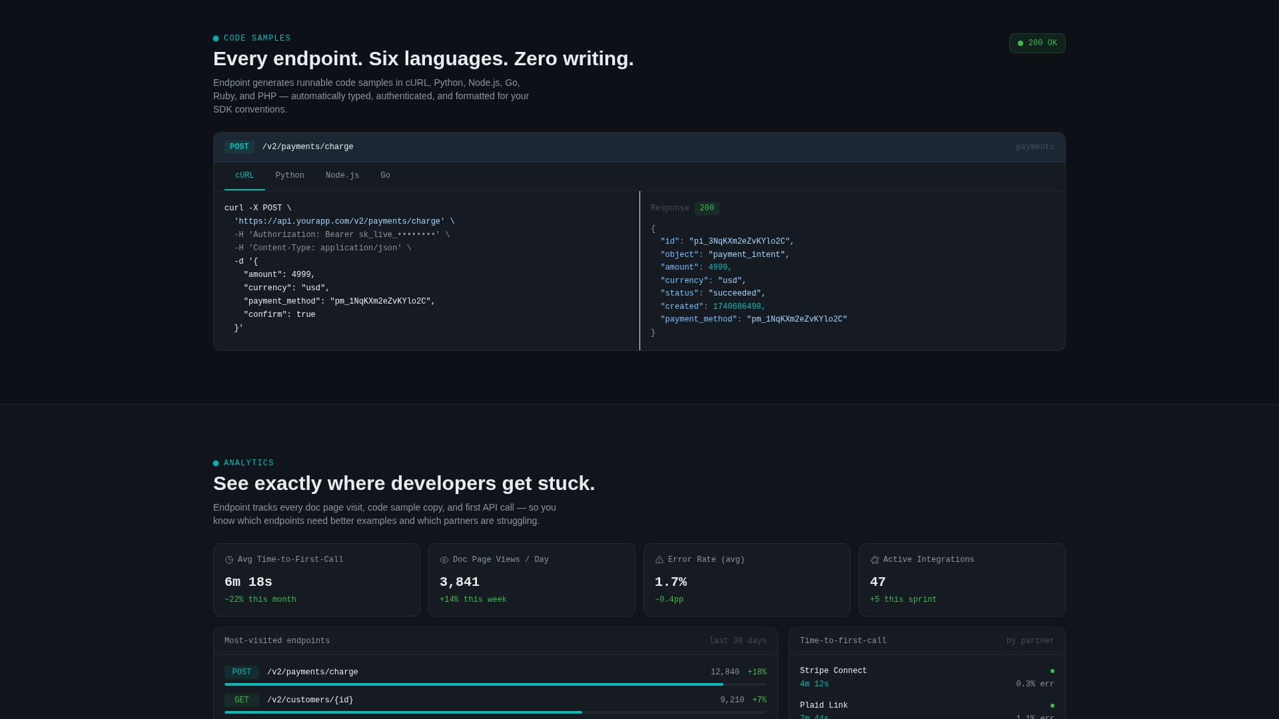Click the 9,210 visit count
The width and height of the screenshot is (1279, 719).
pos(732,700)
